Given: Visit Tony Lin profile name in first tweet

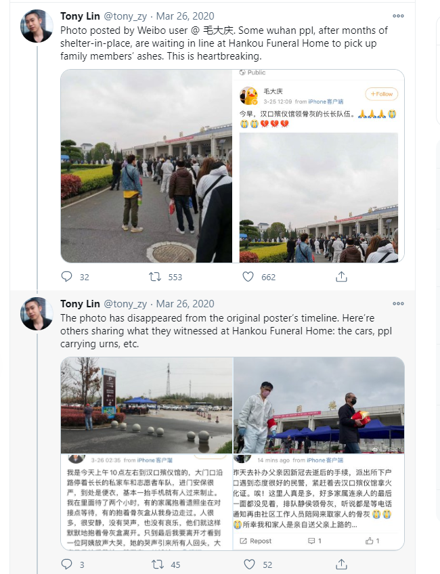Looking at the screenshot, I should click(80, 16).
